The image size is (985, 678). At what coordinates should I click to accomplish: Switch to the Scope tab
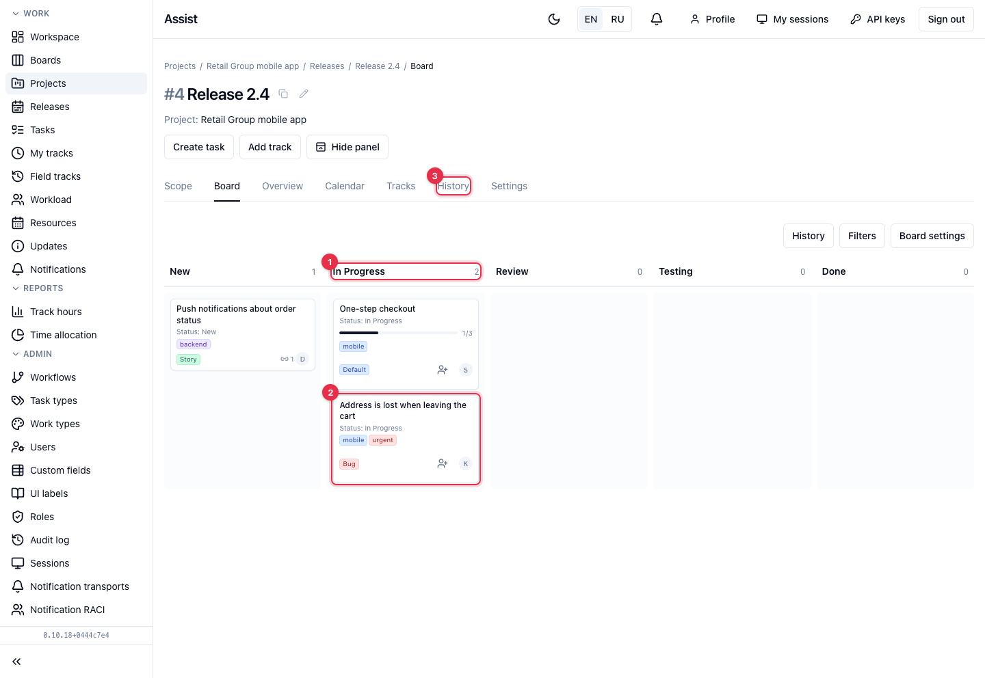(x=178, y=186)
